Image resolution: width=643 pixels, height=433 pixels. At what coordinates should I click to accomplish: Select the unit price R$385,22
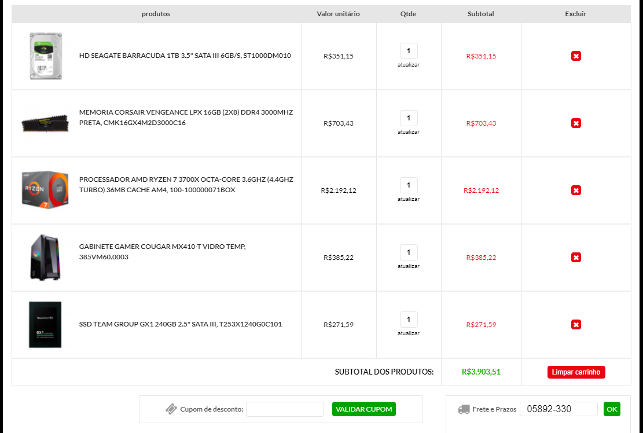click(x=339, y=258)
